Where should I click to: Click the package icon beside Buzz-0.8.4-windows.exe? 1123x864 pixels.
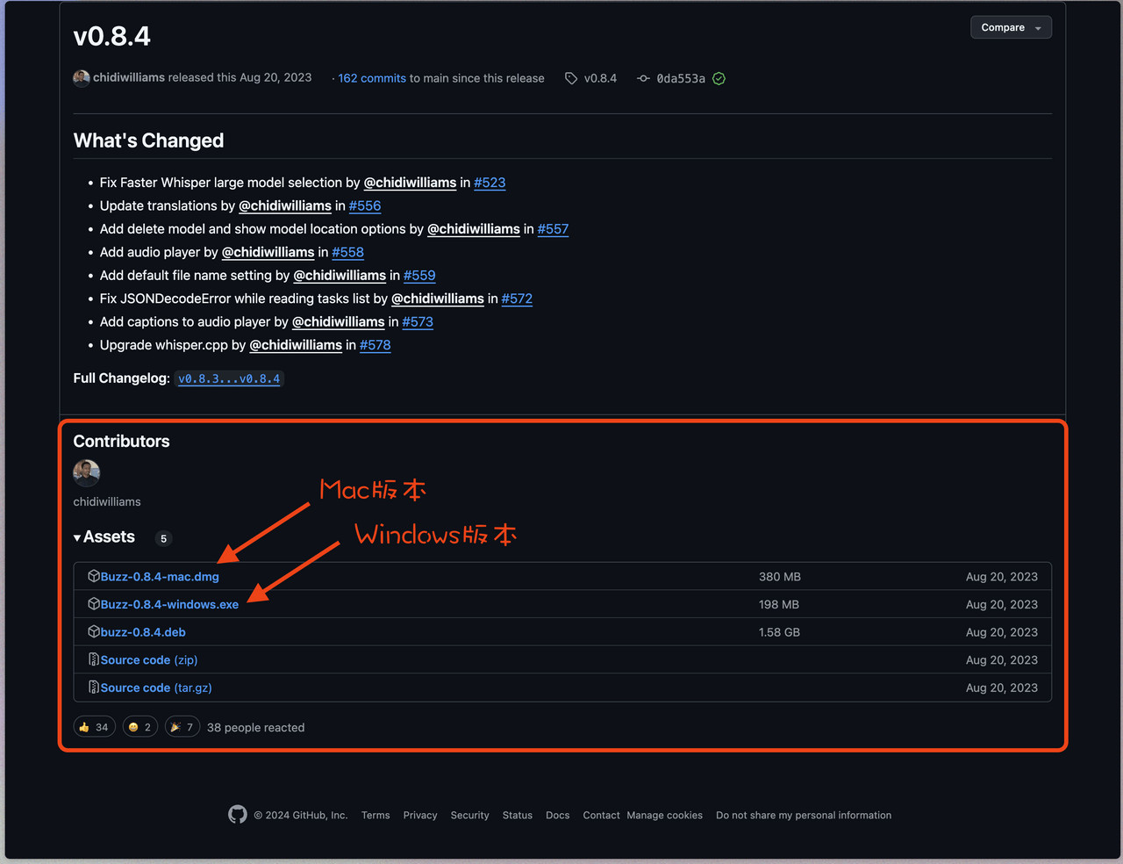pos(94,604)
